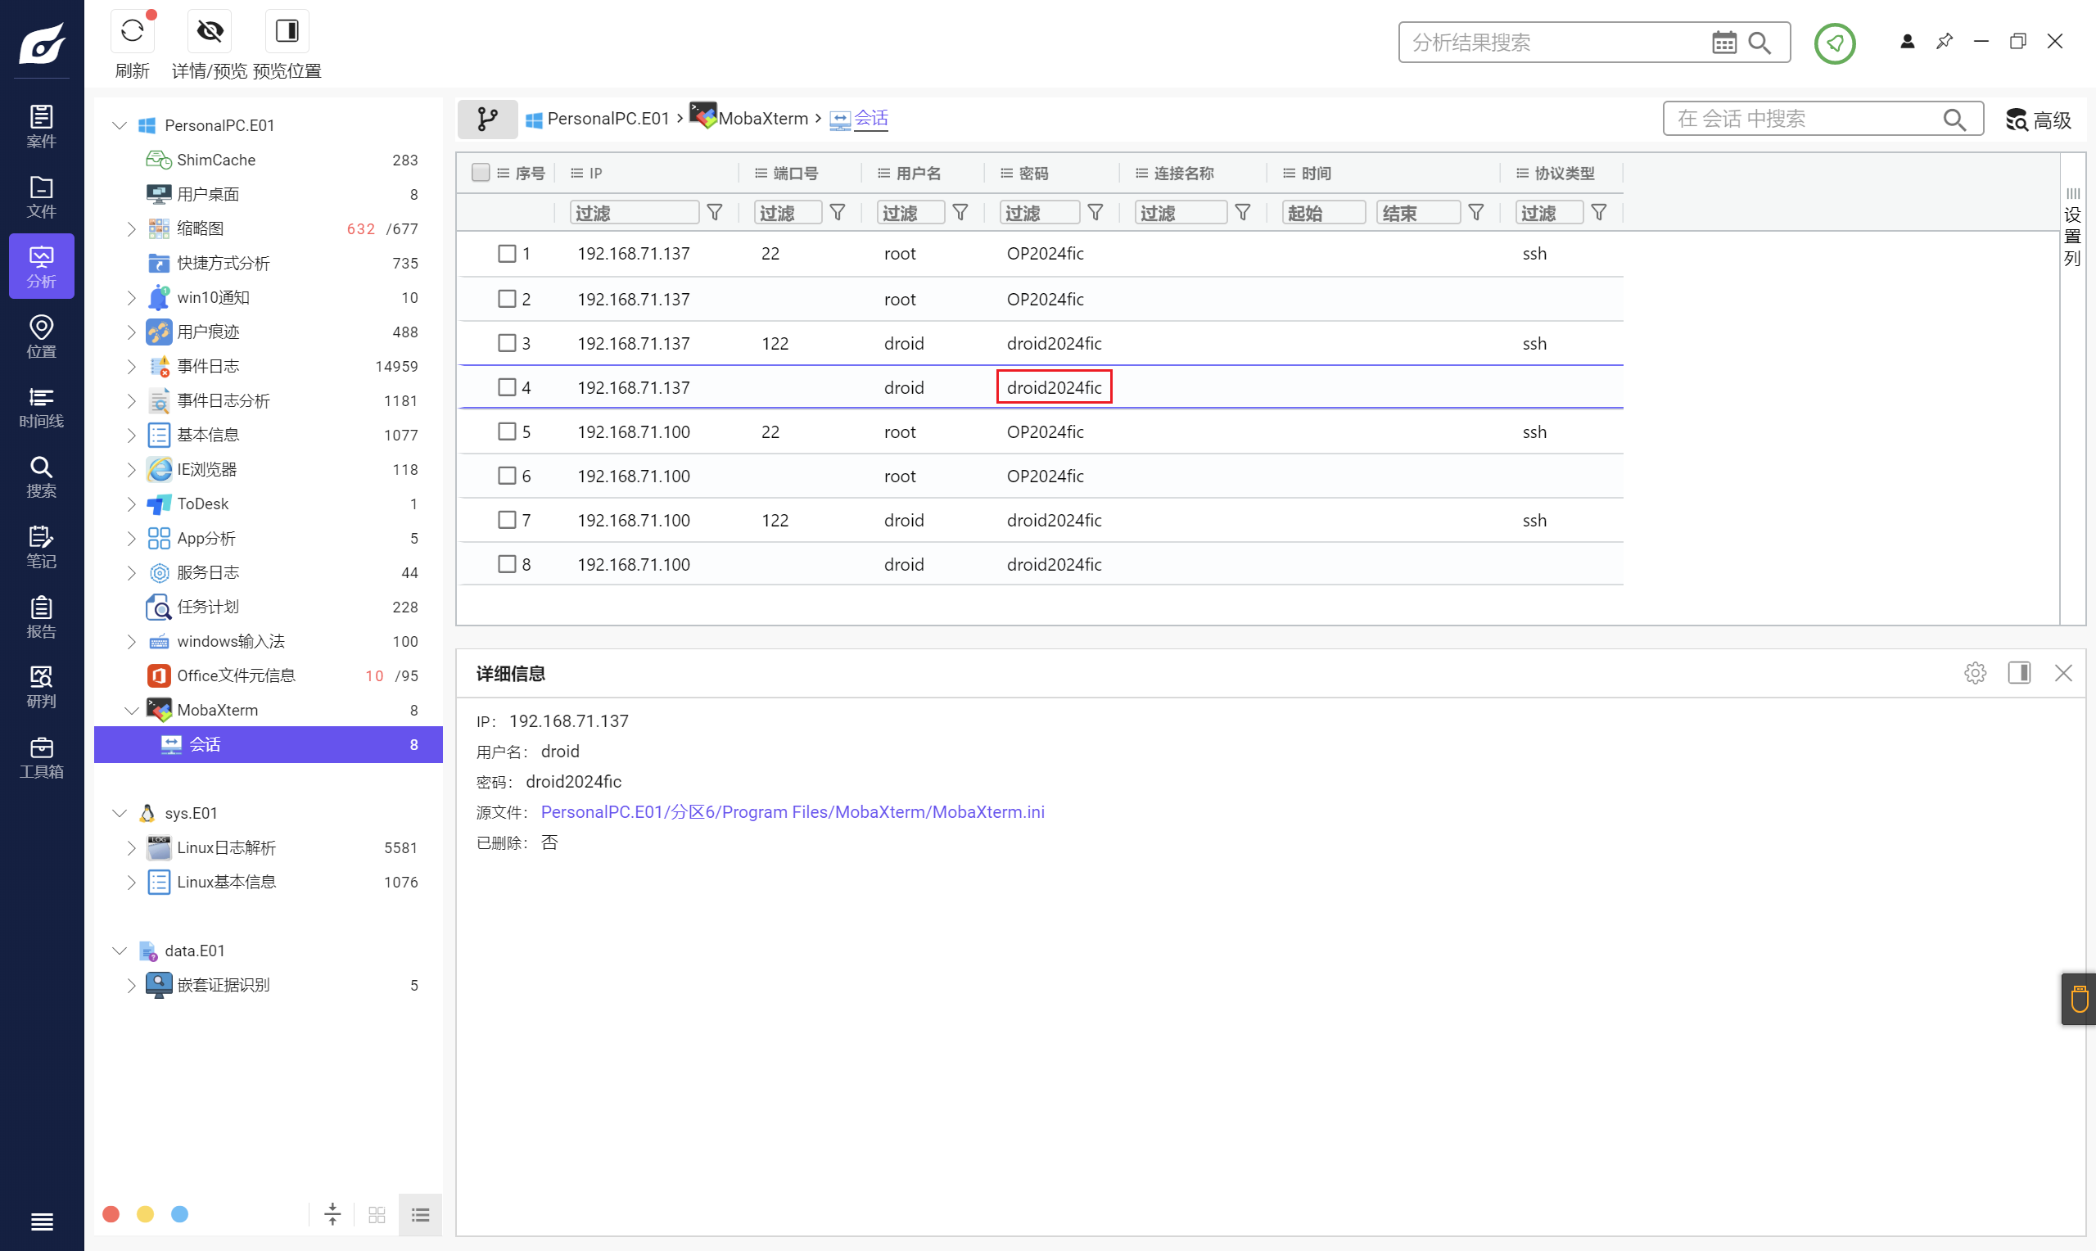Viewport: 2096px width, 1251px height.
Task: Collapse the sys.E01 tree node
Action: [x=120, y=814]
